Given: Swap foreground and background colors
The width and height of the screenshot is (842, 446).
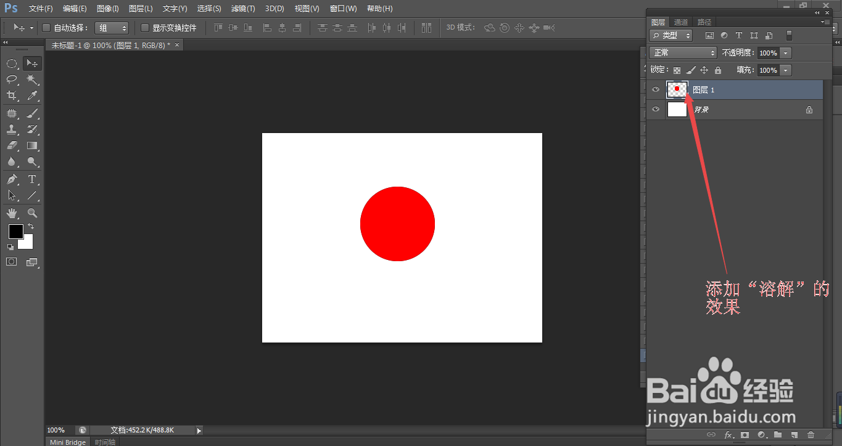Looking at the screenshot, I should [31, 227].
